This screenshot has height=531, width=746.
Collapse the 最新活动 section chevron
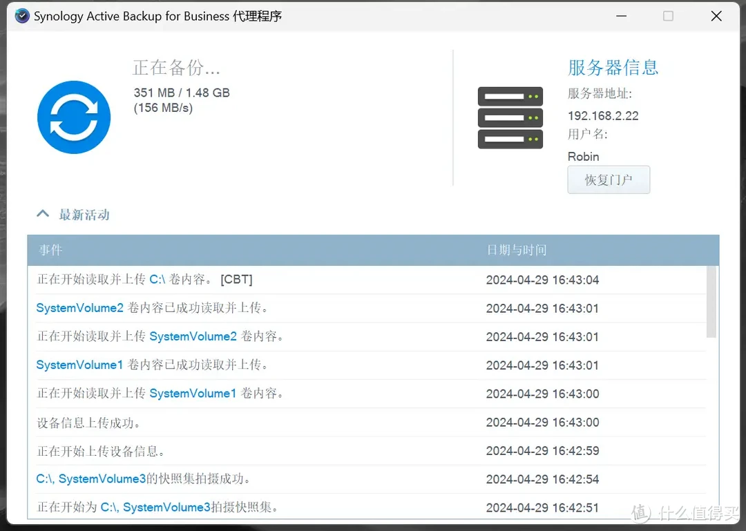click(x=43, y=213)
